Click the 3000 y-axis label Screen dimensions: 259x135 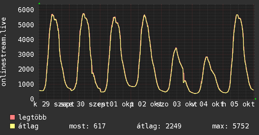26,54
